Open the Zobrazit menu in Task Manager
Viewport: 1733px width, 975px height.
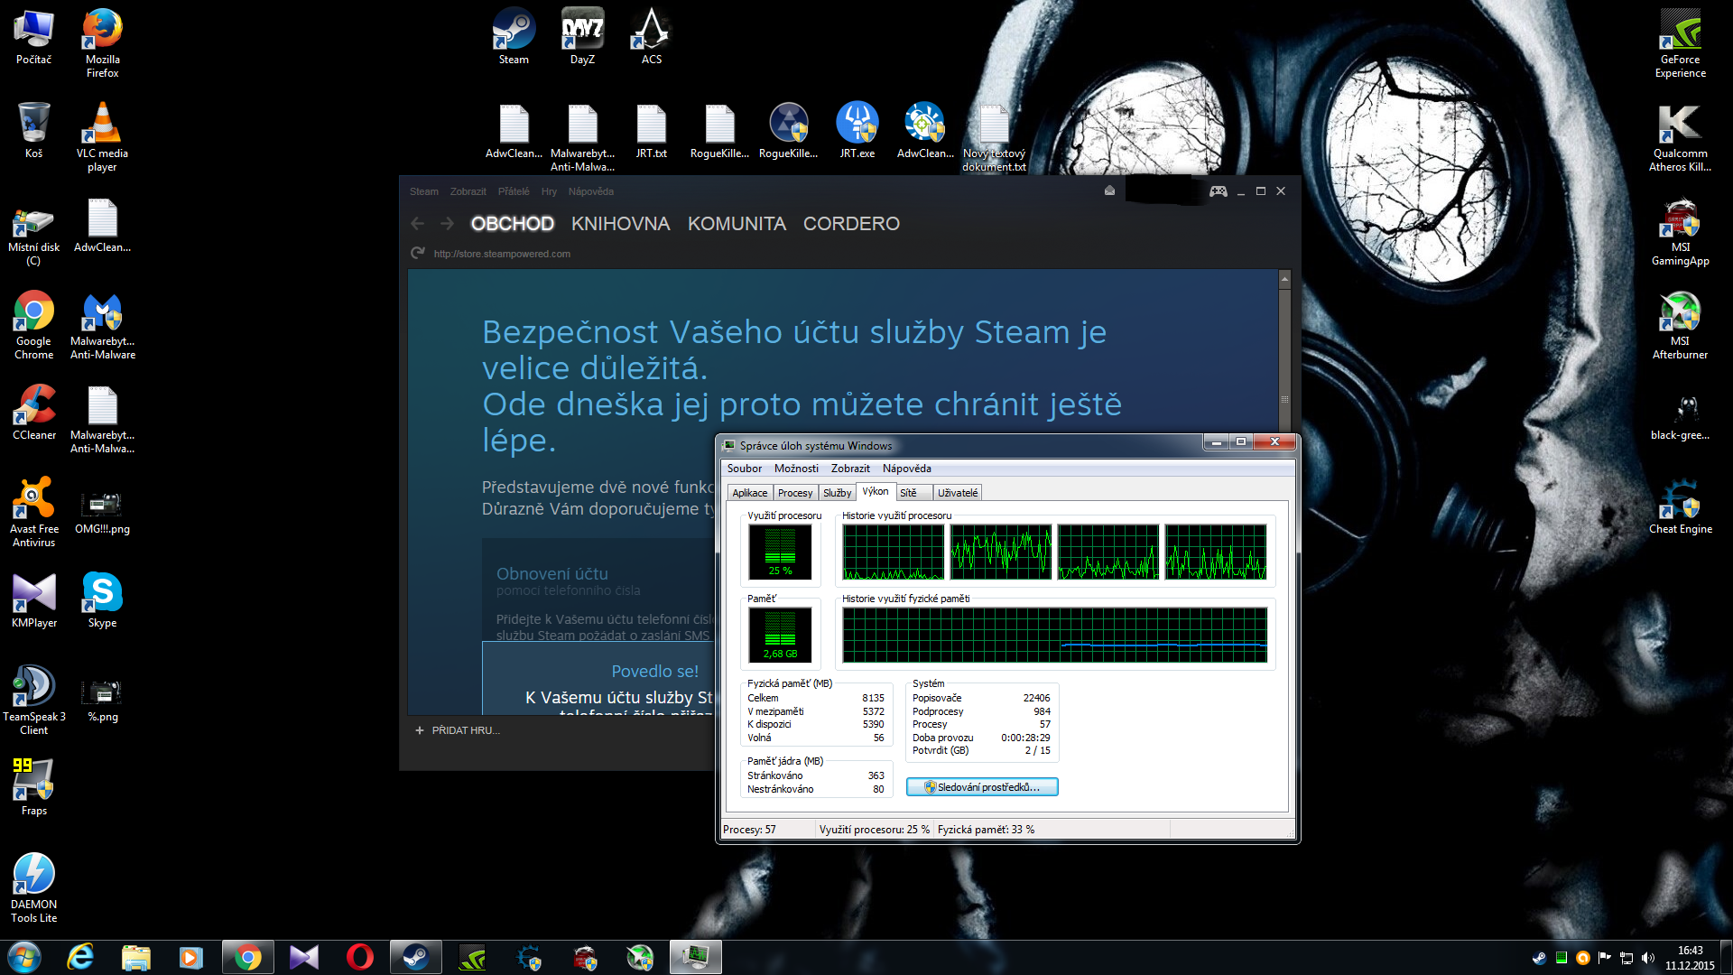[850, 469]
